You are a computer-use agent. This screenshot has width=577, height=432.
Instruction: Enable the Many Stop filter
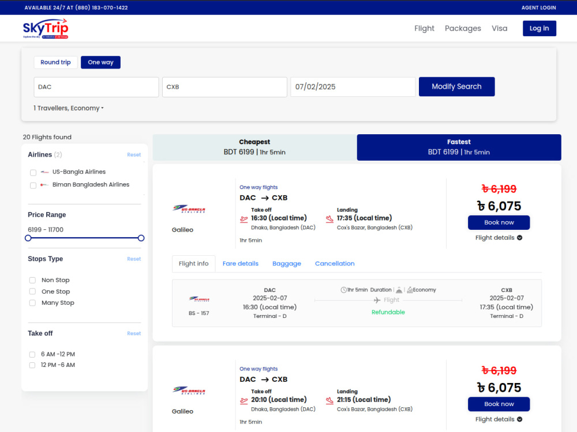pyautogui.click(x=32, y=303)
